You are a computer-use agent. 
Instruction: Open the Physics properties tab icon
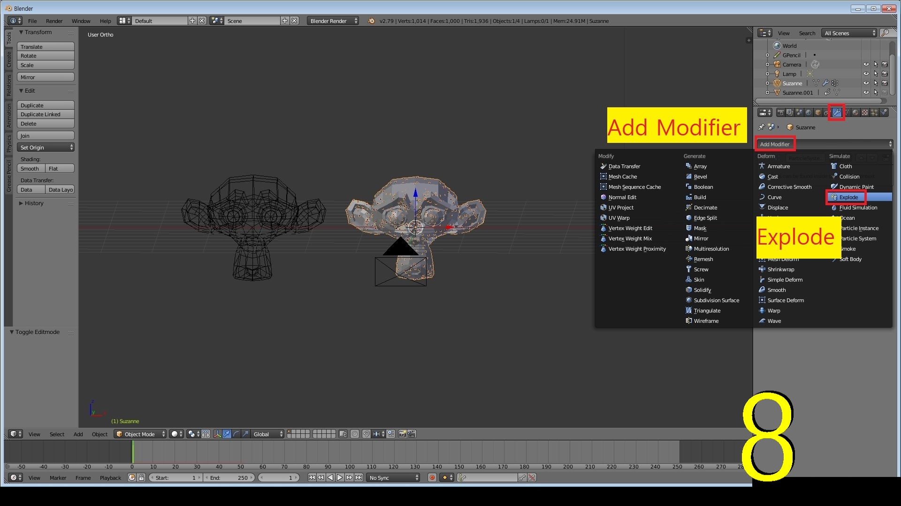(x=884, y=112)
